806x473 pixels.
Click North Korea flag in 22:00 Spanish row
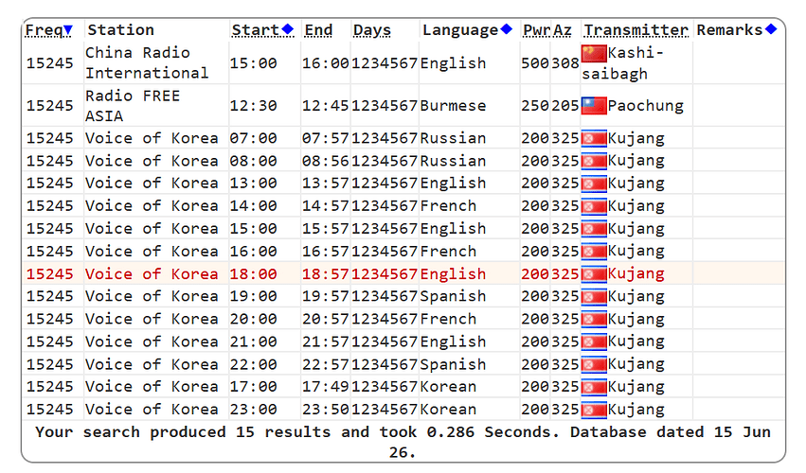point(594,364)
